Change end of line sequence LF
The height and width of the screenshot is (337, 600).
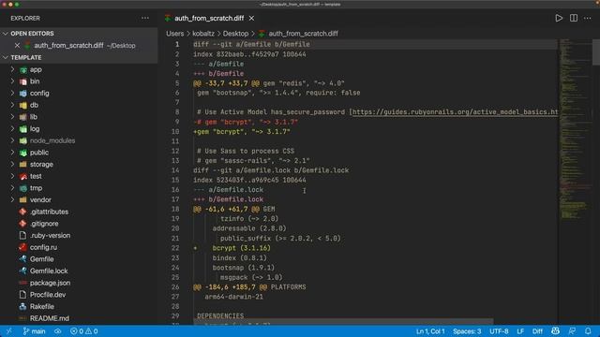pyautogui.click(x=520, y=331)
